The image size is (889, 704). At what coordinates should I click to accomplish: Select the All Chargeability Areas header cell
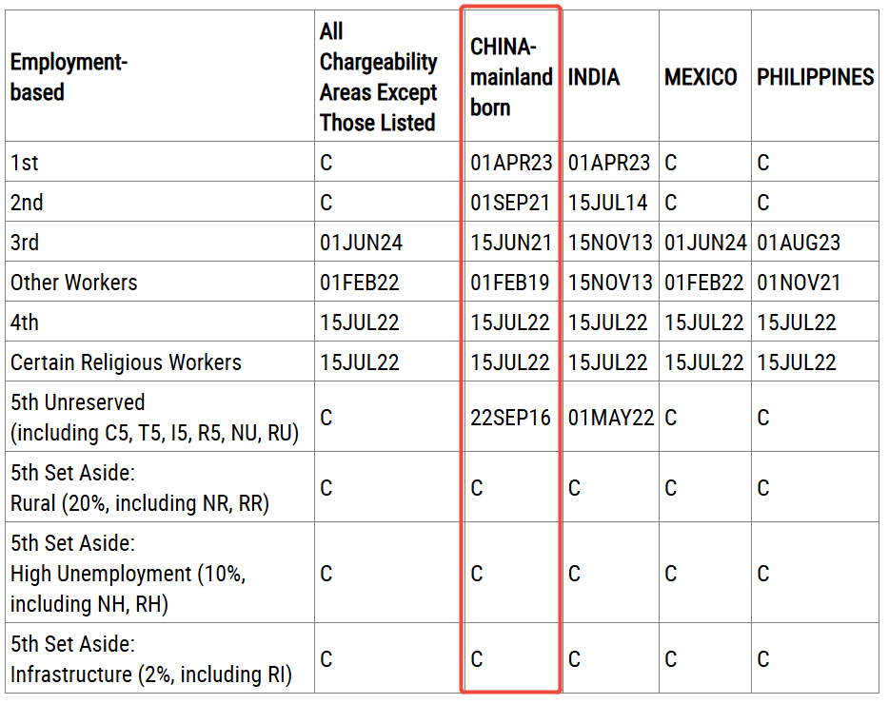point(378,77)
